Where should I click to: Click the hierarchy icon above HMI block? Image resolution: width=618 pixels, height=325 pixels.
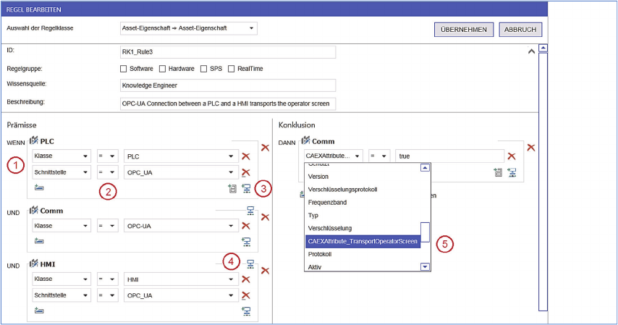click(250, 265)
